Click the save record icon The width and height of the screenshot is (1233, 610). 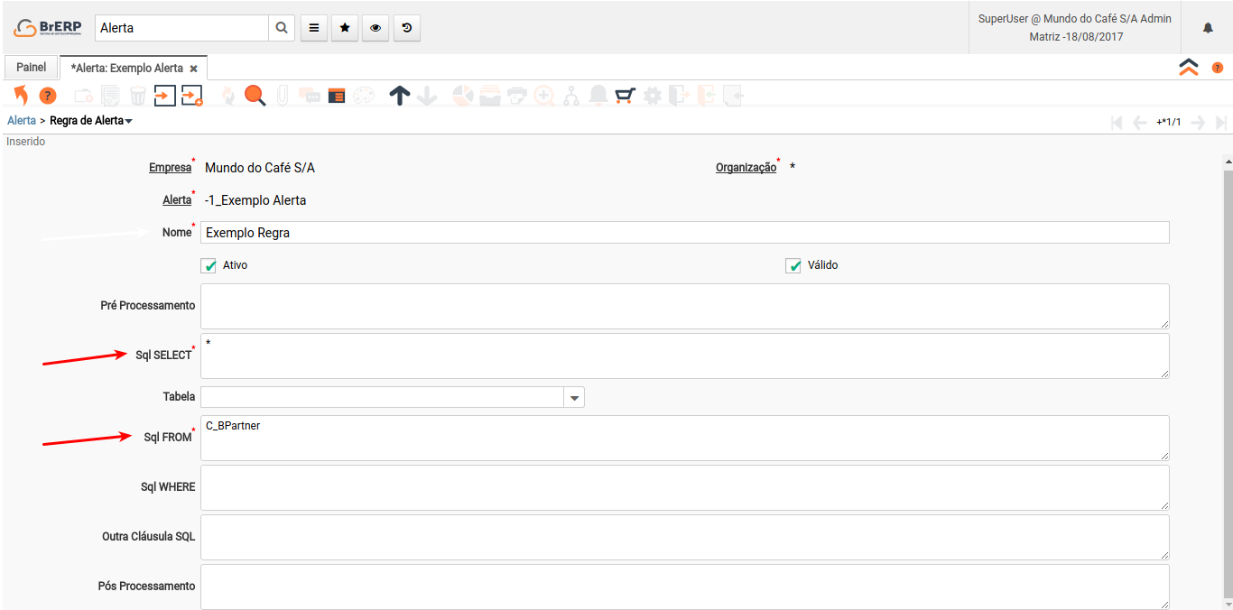(x=164, y=95)
